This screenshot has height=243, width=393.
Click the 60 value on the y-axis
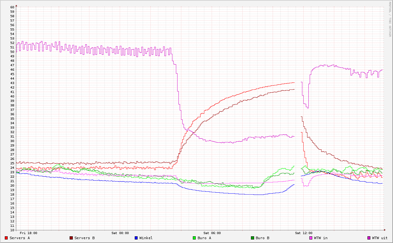12,7
